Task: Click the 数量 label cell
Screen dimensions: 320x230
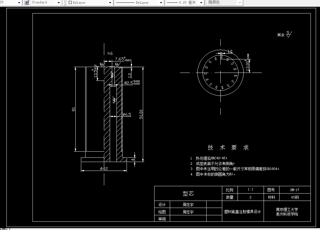Action: pyautogui.click(x=230, y=197)
